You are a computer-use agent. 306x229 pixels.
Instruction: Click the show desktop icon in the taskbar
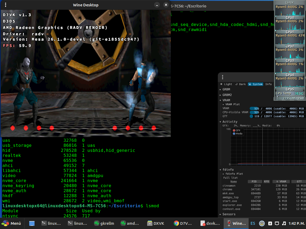point(32,223)
